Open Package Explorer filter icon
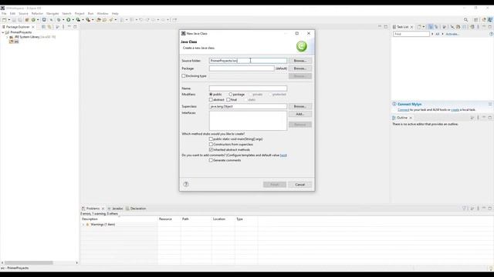This screenshot has height=277, width=494. coord(57,27)
